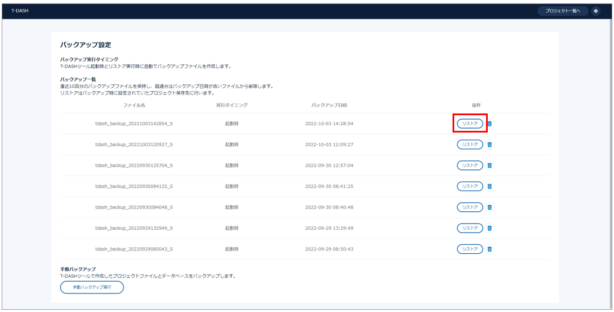Trash the 2022-09-29 08:50:43 backup
Image resolution: width=614 pixels, height=312 pixels.
pos(490,249)
